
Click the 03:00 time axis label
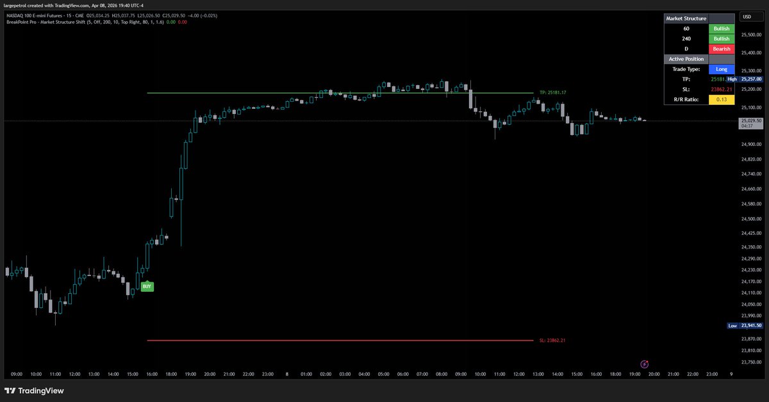click(x=344, y=373)
